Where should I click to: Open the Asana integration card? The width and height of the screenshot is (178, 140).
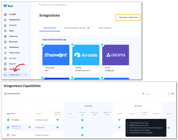tap(116, 59)
